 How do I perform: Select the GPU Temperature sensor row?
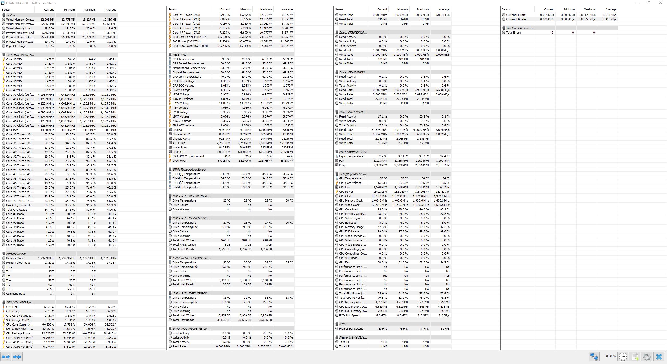pyautogui.click(x=350, y=178)
